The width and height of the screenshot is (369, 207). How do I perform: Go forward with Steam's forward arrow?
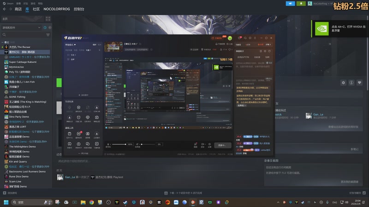tap(10, 9)
